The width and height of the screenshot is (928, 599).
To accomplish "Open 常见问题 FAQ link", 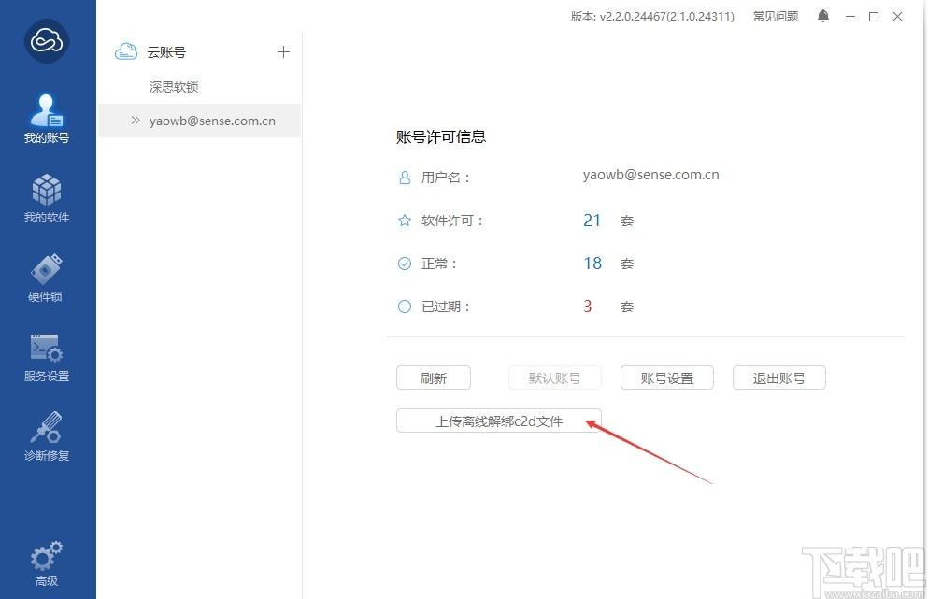I will point(776,16).
